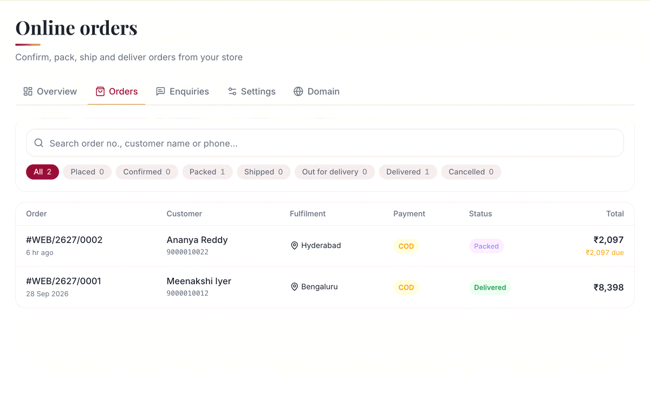Click the Status column header
Screen dimensions: 650x406
480,214
